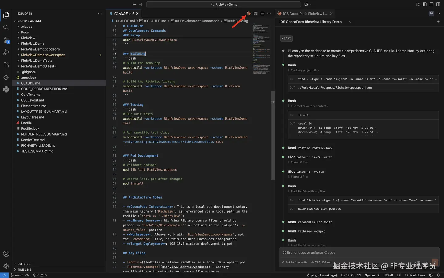Click the RichViewDemo search command bar
This screenshot has width=444, height=278.
(x=224, y=4)
